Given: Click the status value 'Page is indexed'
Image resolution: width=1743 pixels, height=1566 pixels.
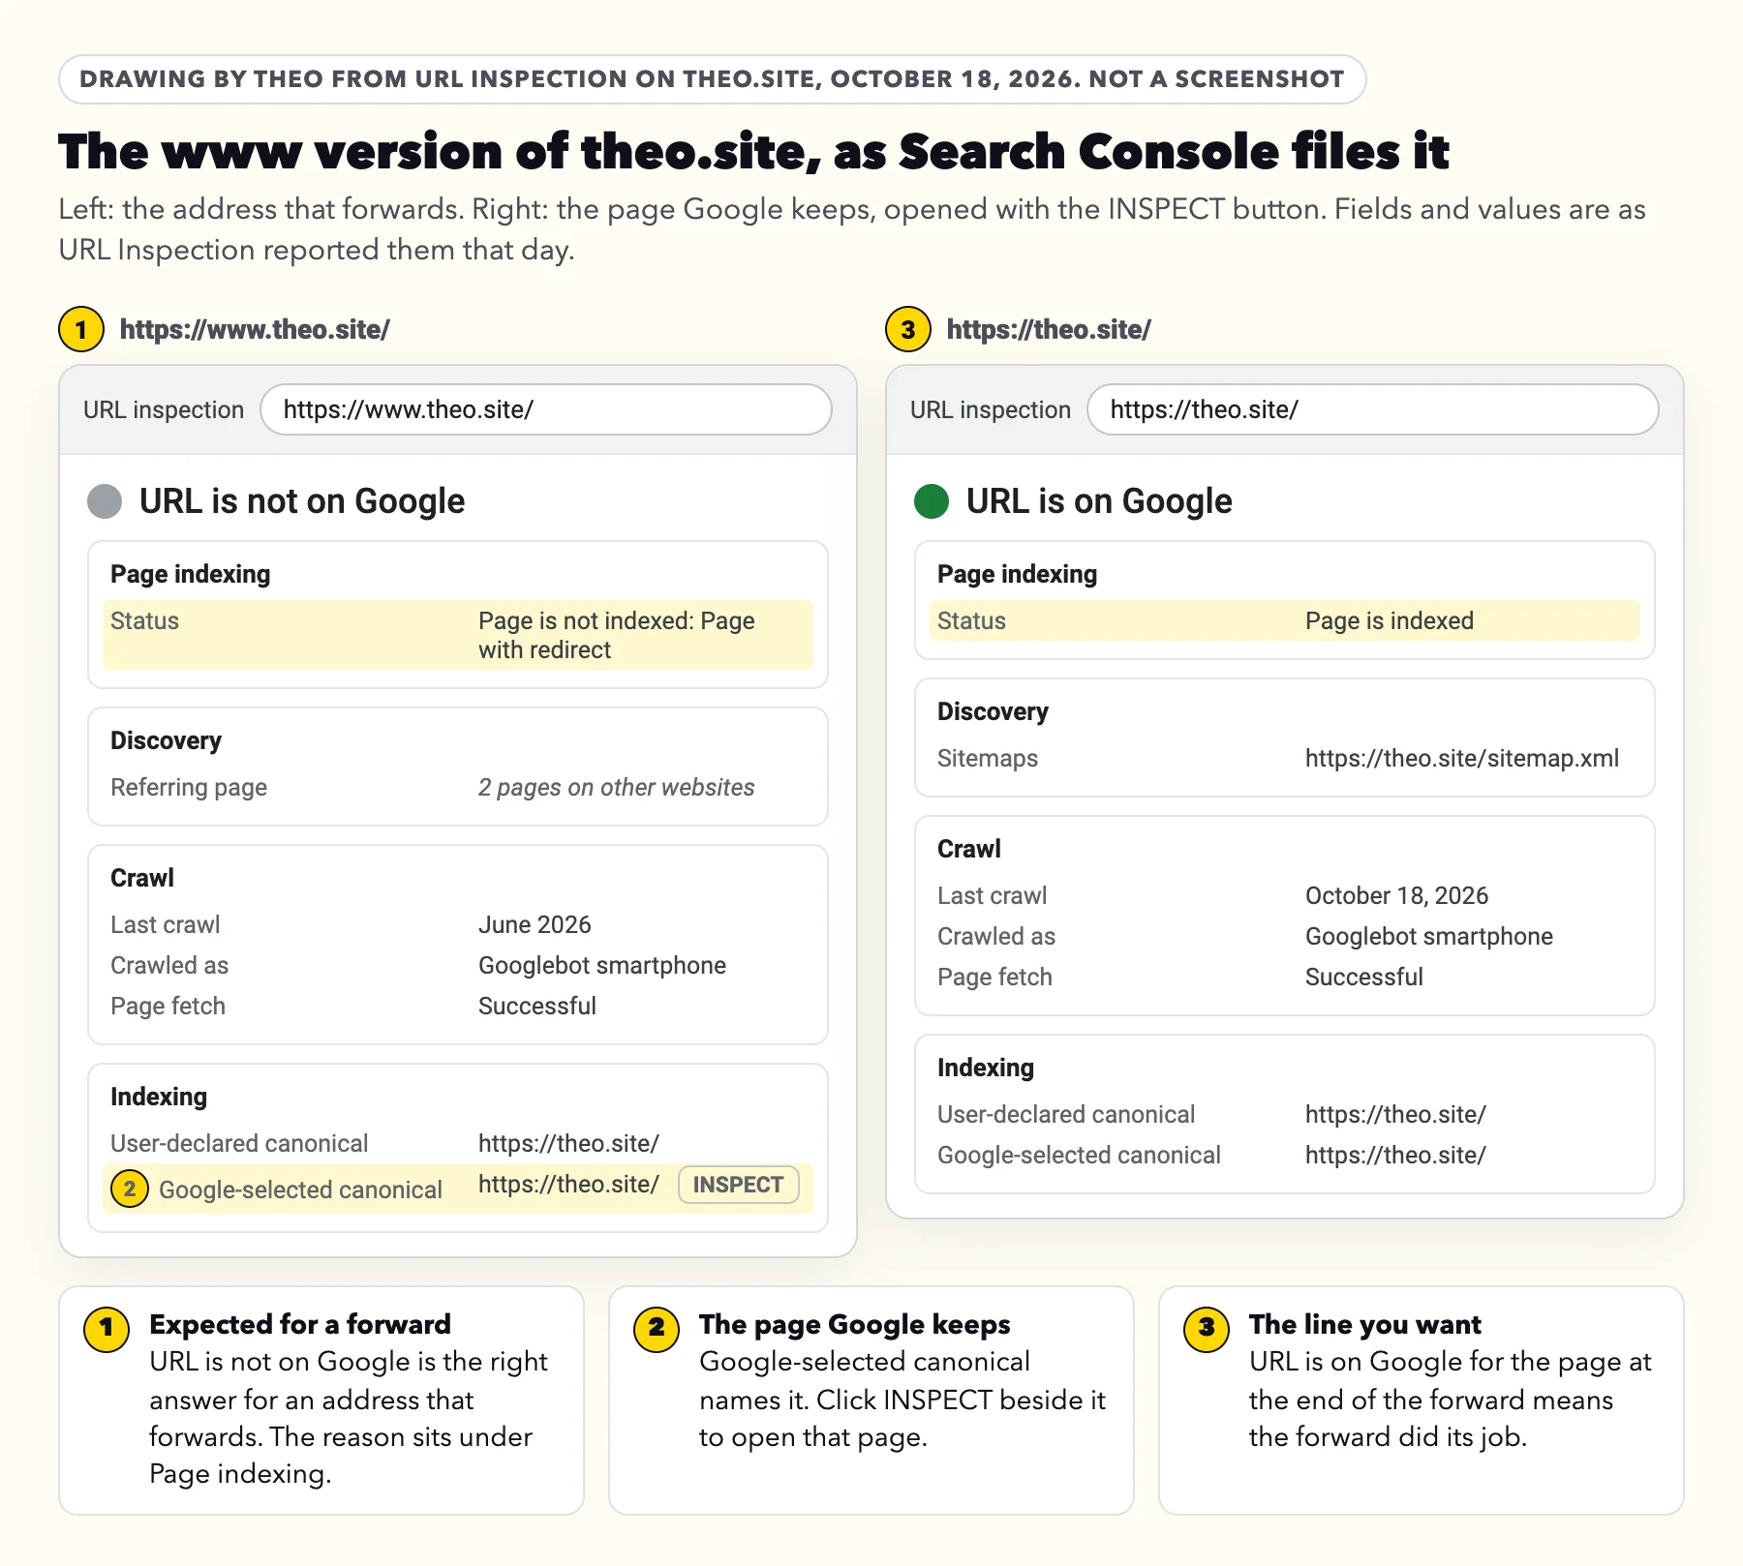Looking at the screenshot, I should tap(1390, 620).
